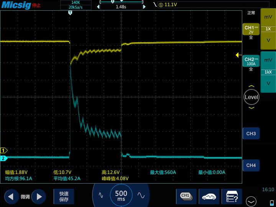Open the 500 ms timebase selector

[x=121, y=195]
